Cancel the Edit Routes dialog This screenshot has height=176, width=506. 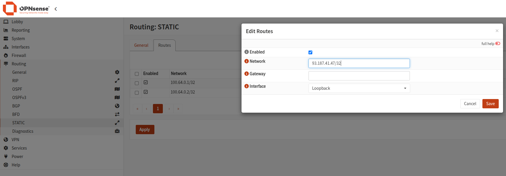tap(470, 104)
